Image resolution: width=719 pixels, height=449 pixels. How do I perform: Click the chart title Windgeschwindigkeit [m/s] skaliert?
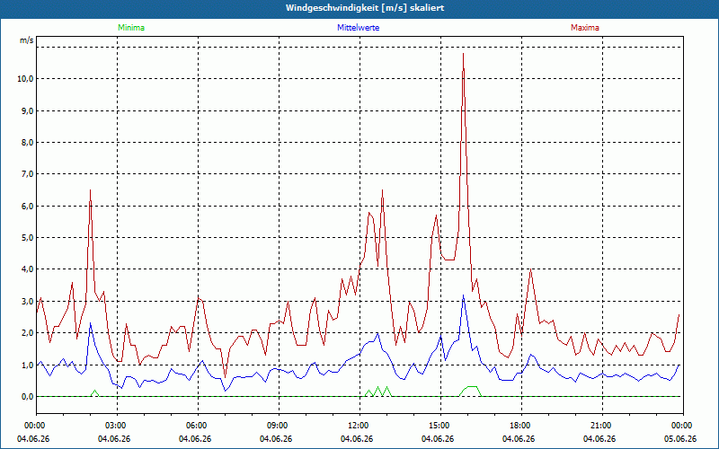click(x=365, y=8)
